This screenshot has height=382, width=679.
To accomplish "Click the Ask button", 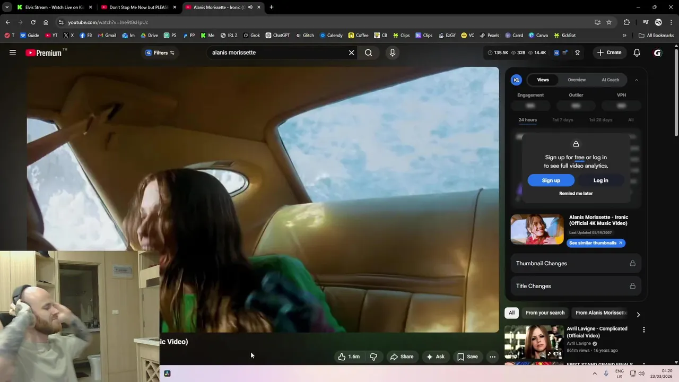I will click(435, 357).
